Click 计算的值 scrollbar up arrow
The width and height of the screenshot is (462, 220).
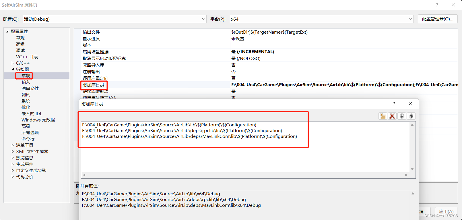pos(413,194)
